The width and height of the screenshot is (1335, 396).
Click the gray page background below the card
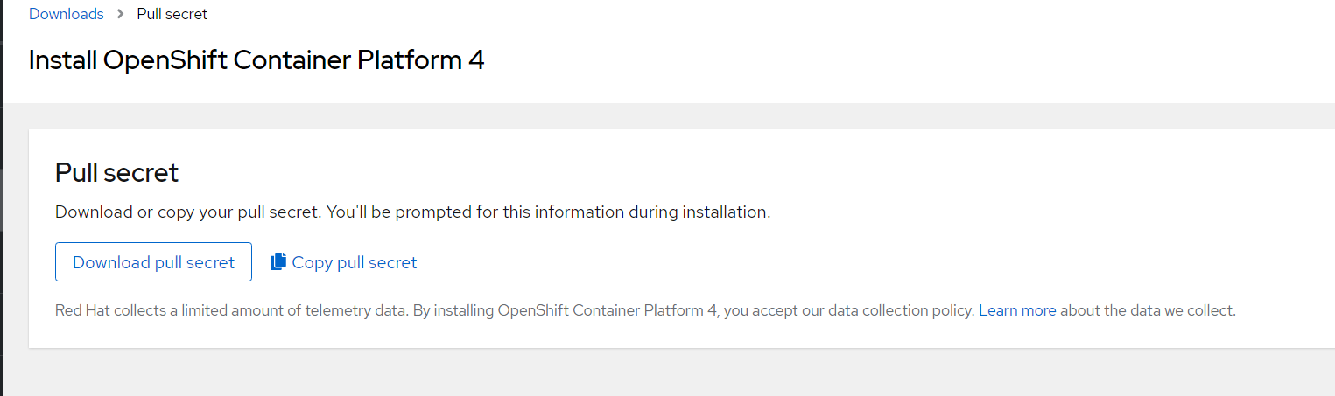665,373
